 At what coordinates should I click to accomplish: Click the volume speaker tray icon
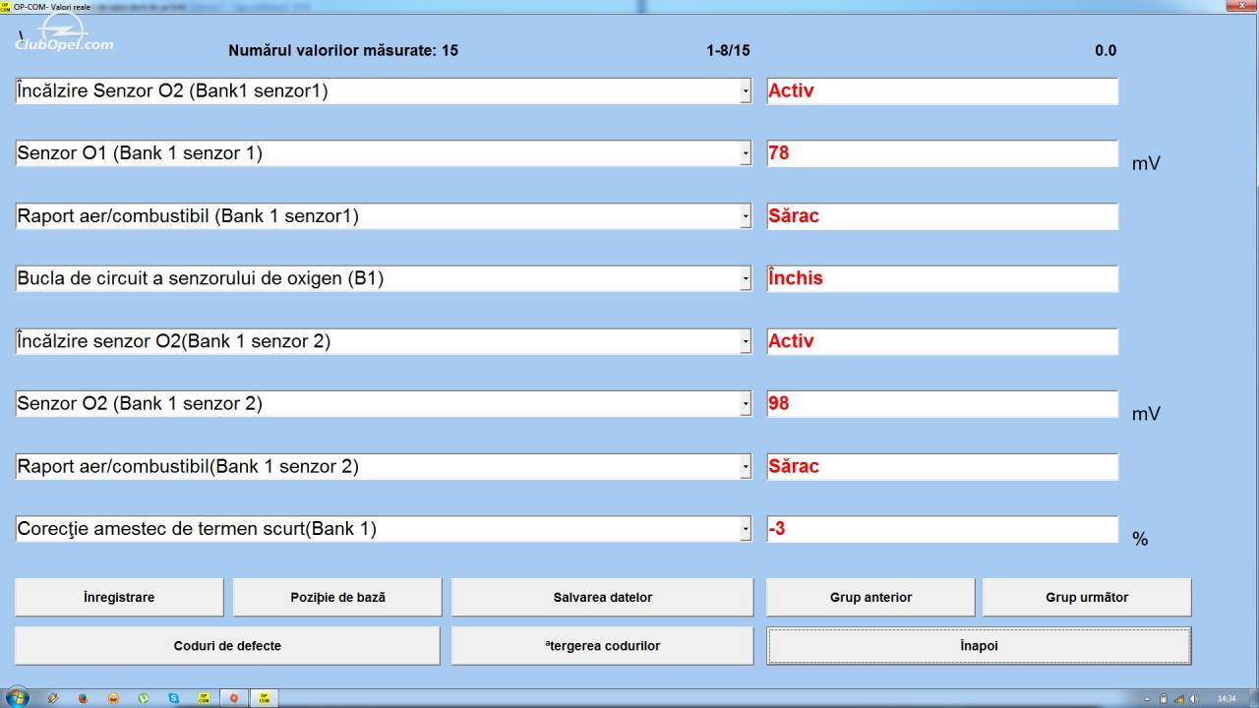[x=1193, y=698]
